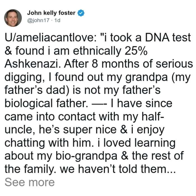
Task: Click the word Ashkenazi in the post
Action: click(x=33, y=64)
